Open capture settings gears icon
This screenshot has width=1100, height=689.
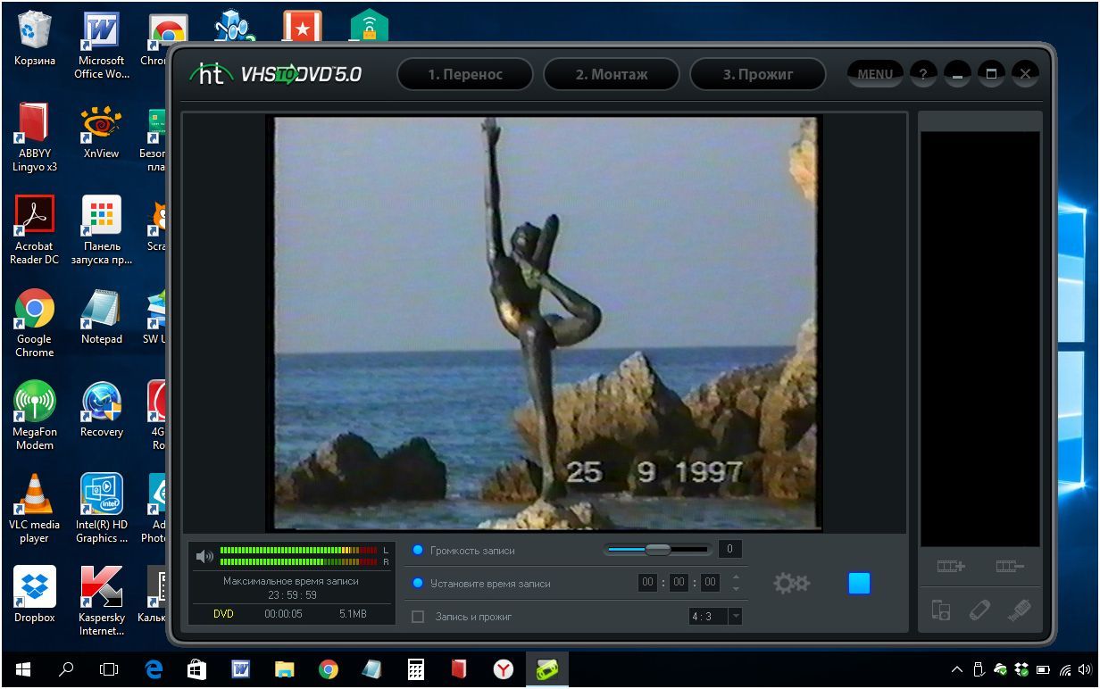(x=791, y=583)
